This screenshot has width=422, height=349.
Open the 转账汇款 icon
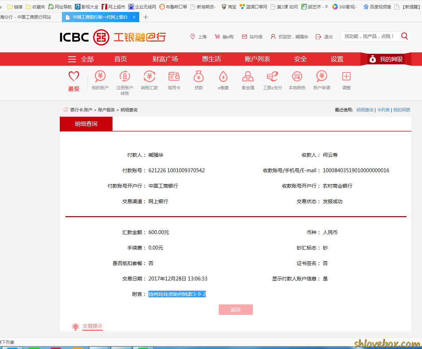click(149, 76)
